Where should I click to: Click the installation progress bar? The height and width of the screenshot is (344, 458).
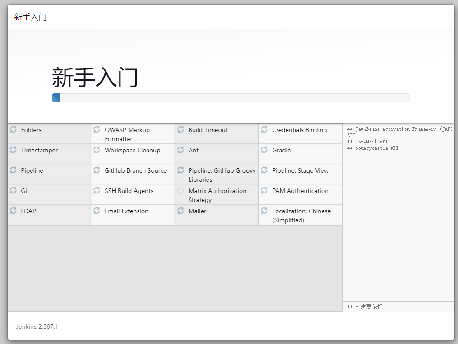[x=231, y=98]
